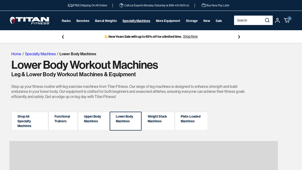Select Lower Body Machines category tab
The height and width of the screenshot is (170, 302).
click(x=126, y=121)
